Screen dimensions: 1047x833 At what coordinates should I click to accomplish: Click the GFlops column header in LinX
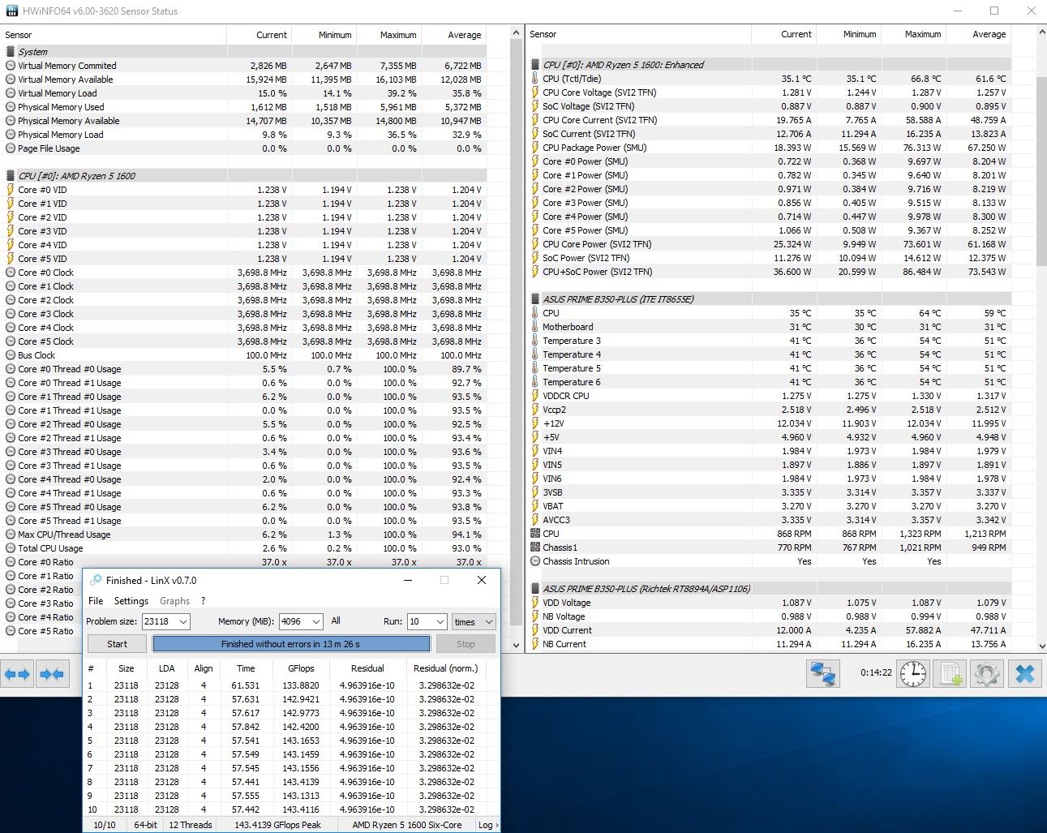301,668
